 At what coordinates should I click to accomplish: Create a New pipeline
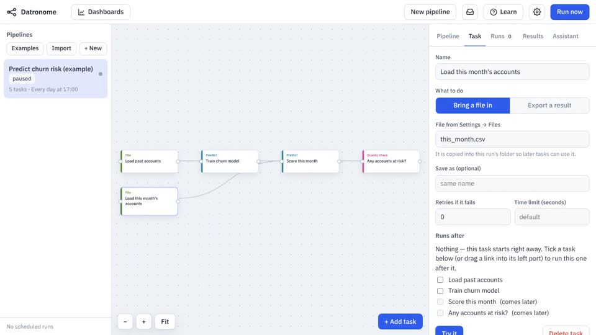(x=430, y=12)
